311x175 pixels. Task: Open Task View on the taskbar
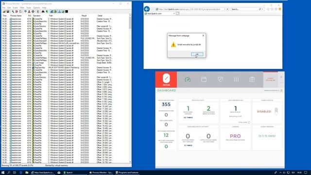point(15,173)
